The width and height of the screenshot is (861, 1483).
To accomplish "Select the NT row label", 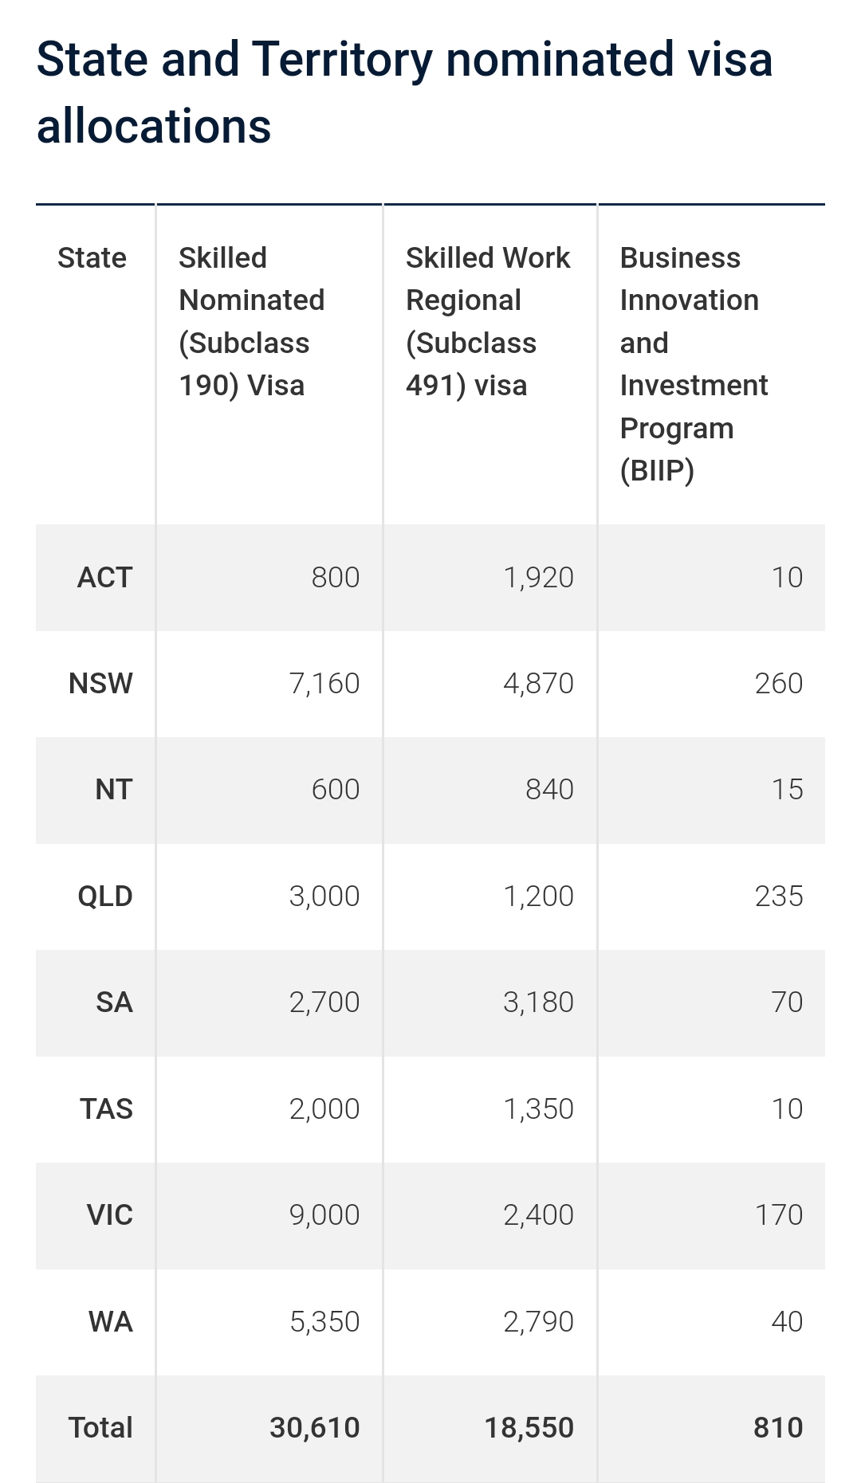I will (113, 790).
